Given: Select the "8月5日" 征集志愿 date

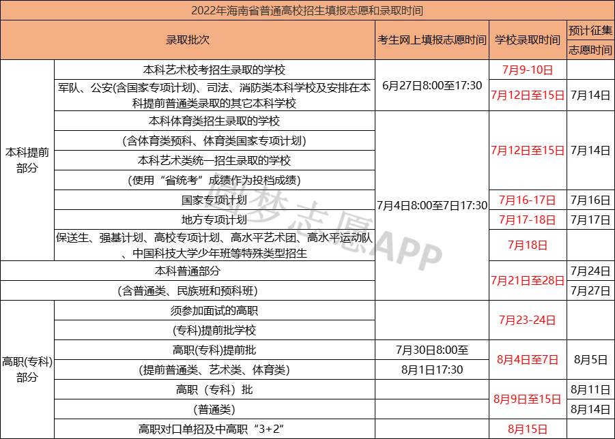Looking at the screenshot, I should tap(590, 360).
